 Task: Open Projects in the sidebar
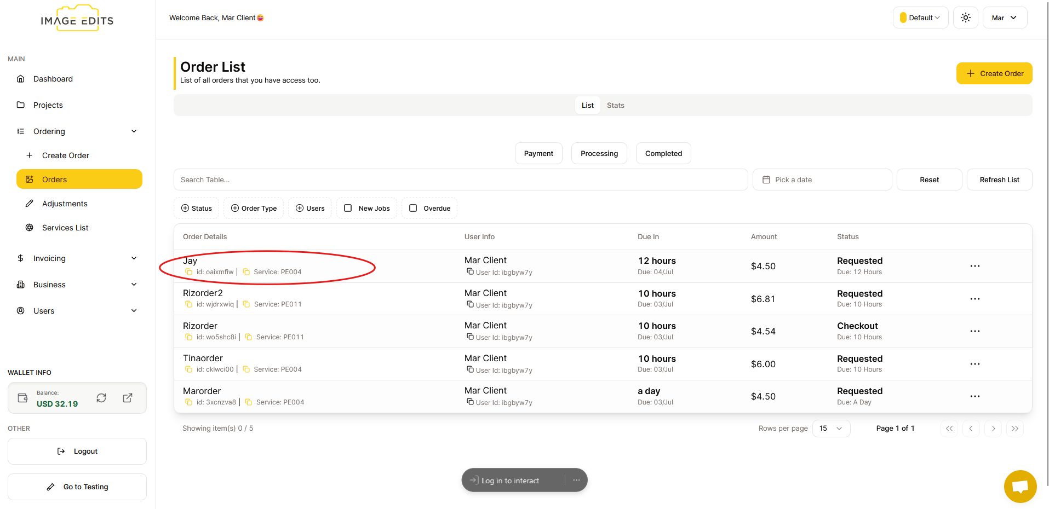[x=48, y=105]
